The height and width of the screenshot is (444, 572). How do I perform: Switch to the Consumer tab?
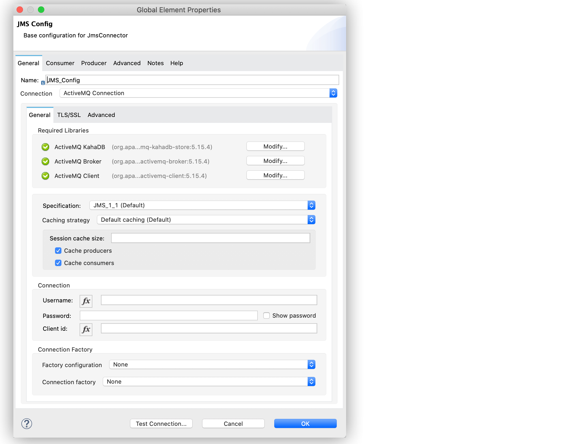coord(60,63)
